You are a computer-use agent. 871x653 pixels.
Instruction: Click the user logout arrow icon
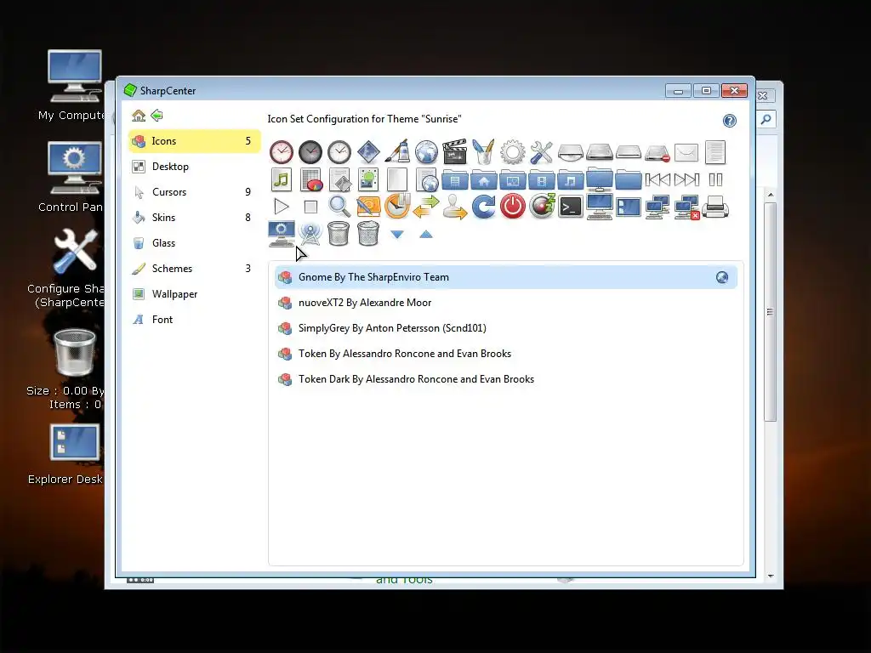pyautogui.click(x=455, y=207)
